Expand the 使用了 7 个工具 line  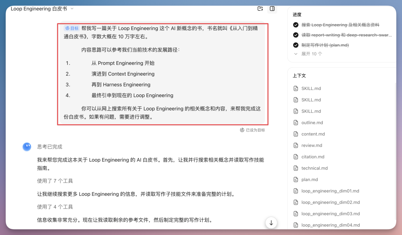pyautogui.click(x=55, y=181)
